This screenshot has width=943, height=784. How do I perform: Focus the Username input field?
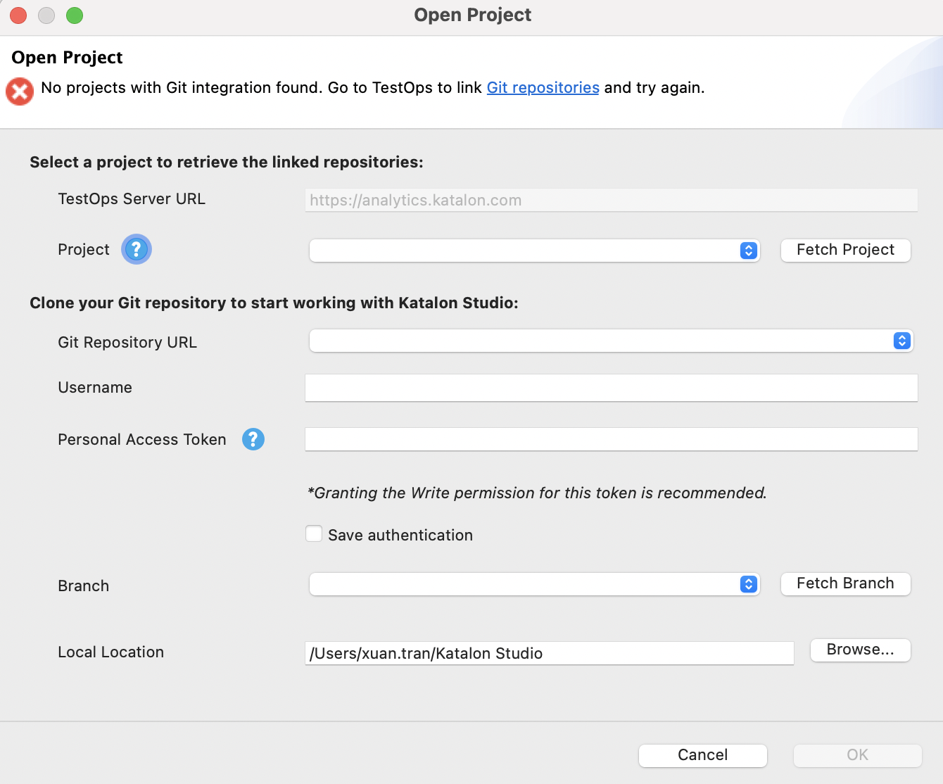[611, 388]
